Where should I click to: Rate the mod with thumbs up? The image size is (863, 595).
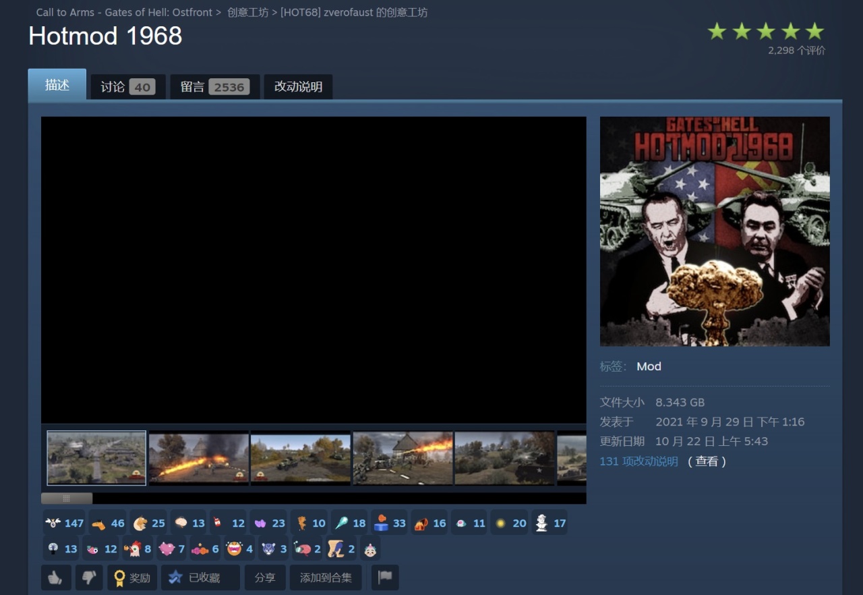pyautogui.click(x=56, y=577)
